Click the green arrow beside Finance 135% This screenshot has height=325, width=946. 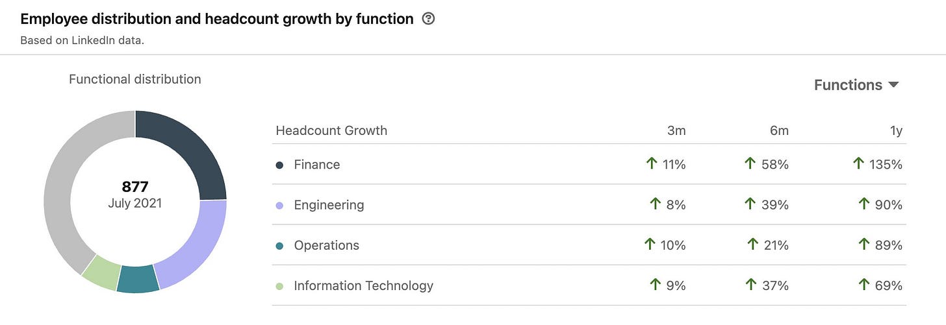(859, 164)
